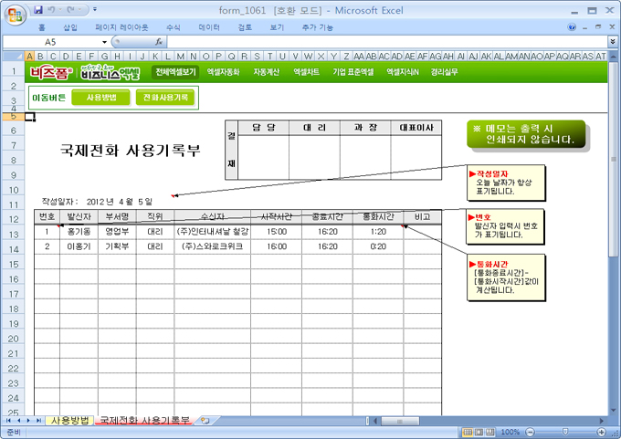Switch to the 사용방법 sheet tab
This screenshot has width=621, height=439.
[69, 421]
